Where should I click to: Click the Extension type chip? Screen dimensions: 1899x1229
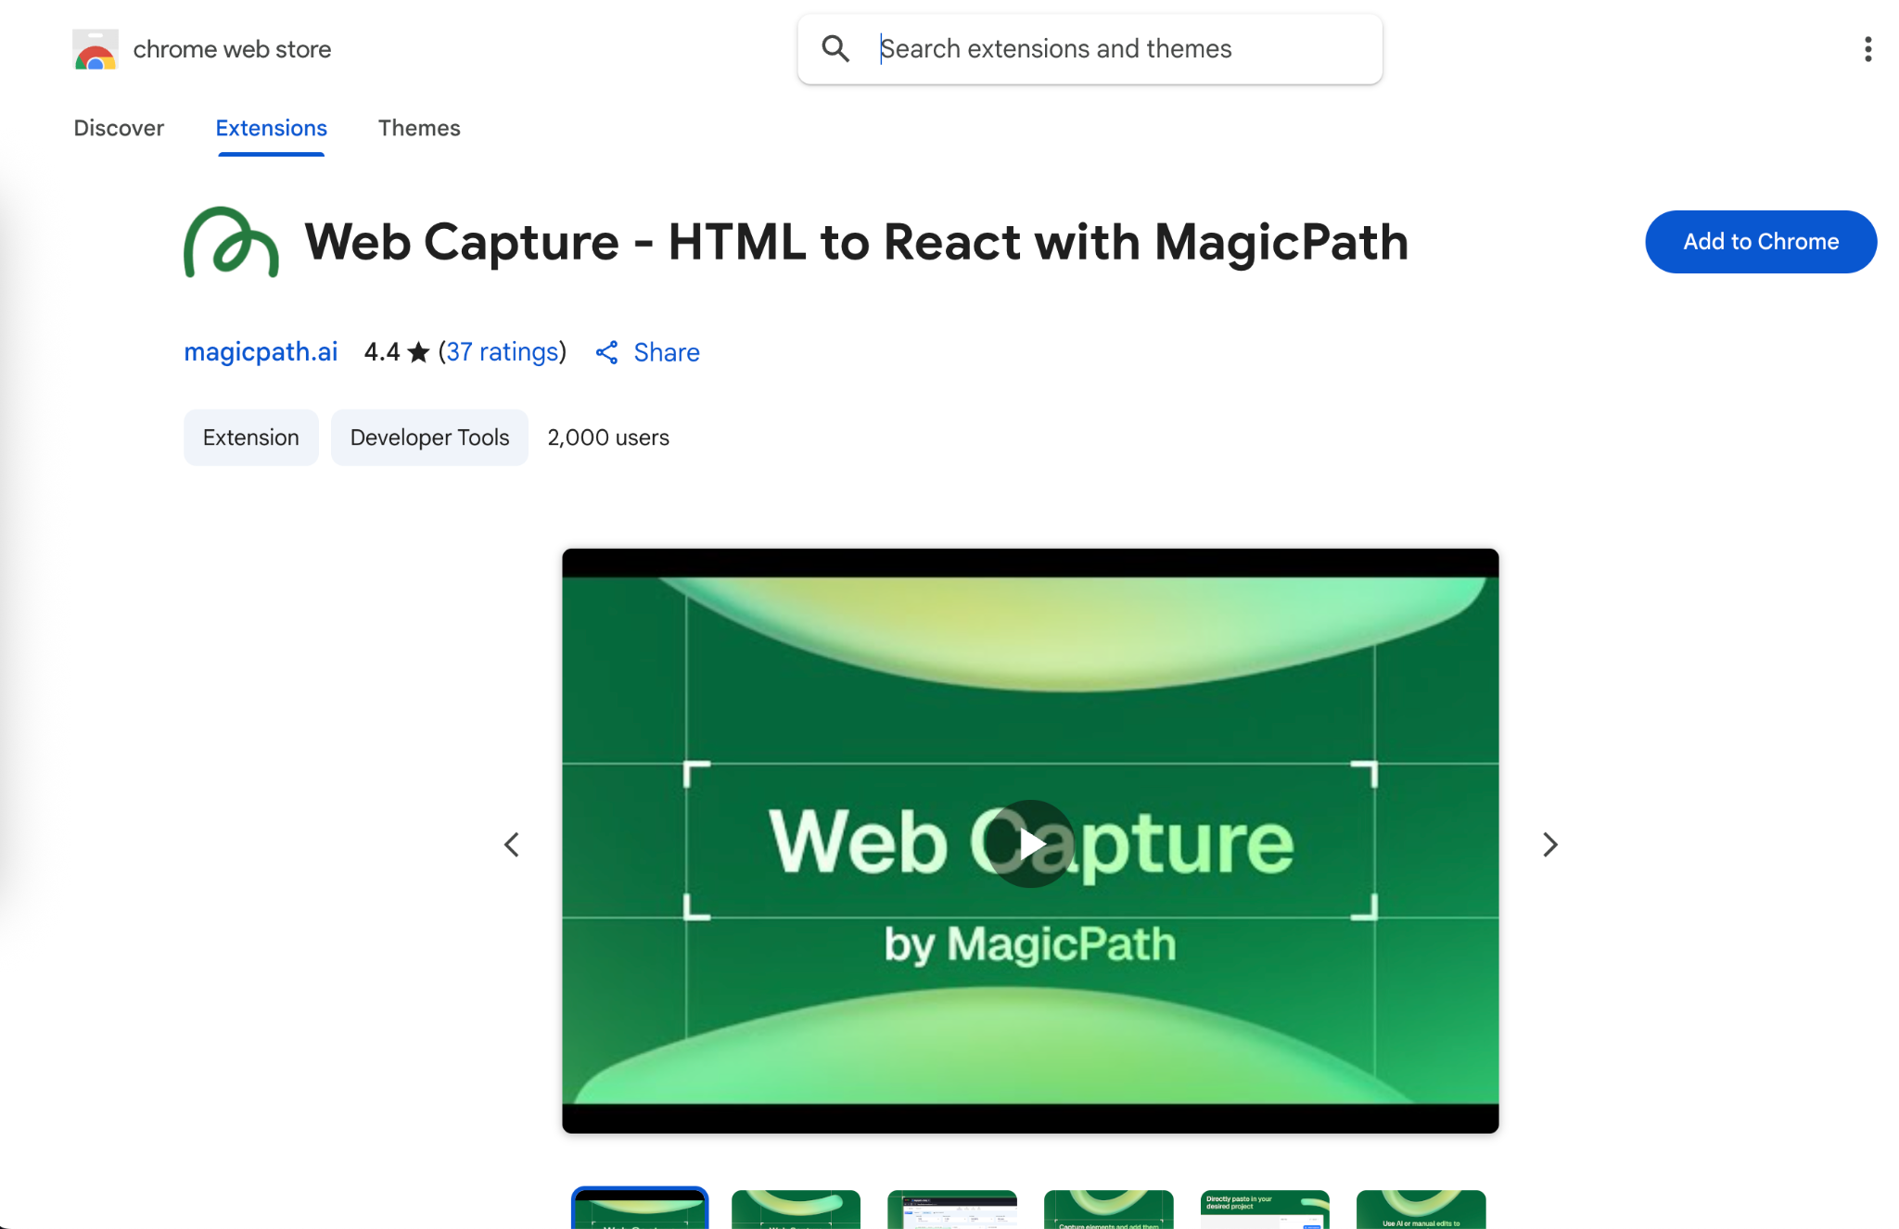tap(250, 437)
